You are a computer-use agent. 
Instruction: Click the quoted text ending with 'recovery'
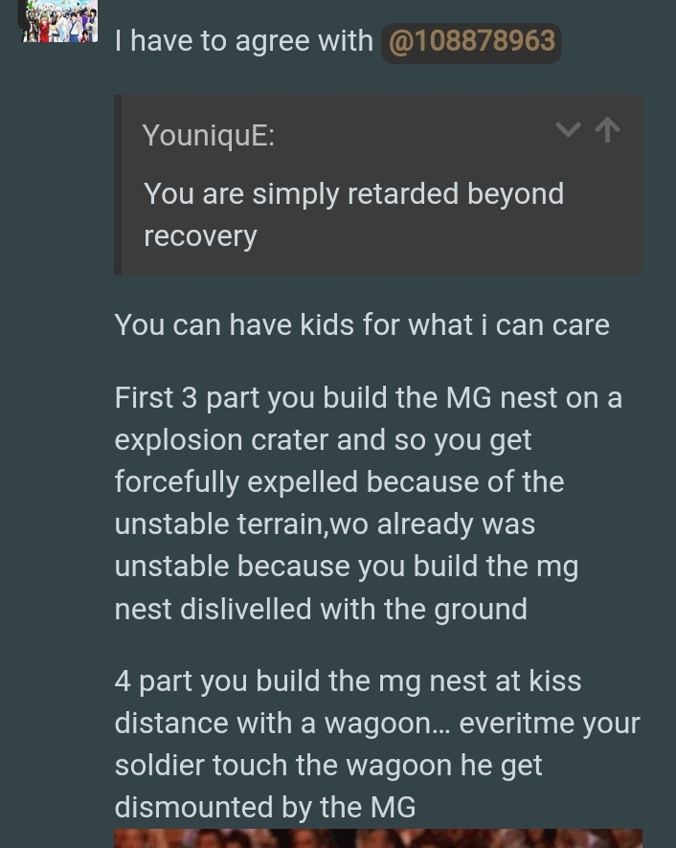click(x=354, y=215)
